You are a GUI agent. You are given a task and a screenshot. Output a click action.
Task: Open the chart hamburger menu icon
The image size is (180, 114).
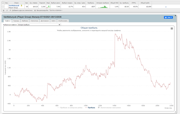coord(172,29)
